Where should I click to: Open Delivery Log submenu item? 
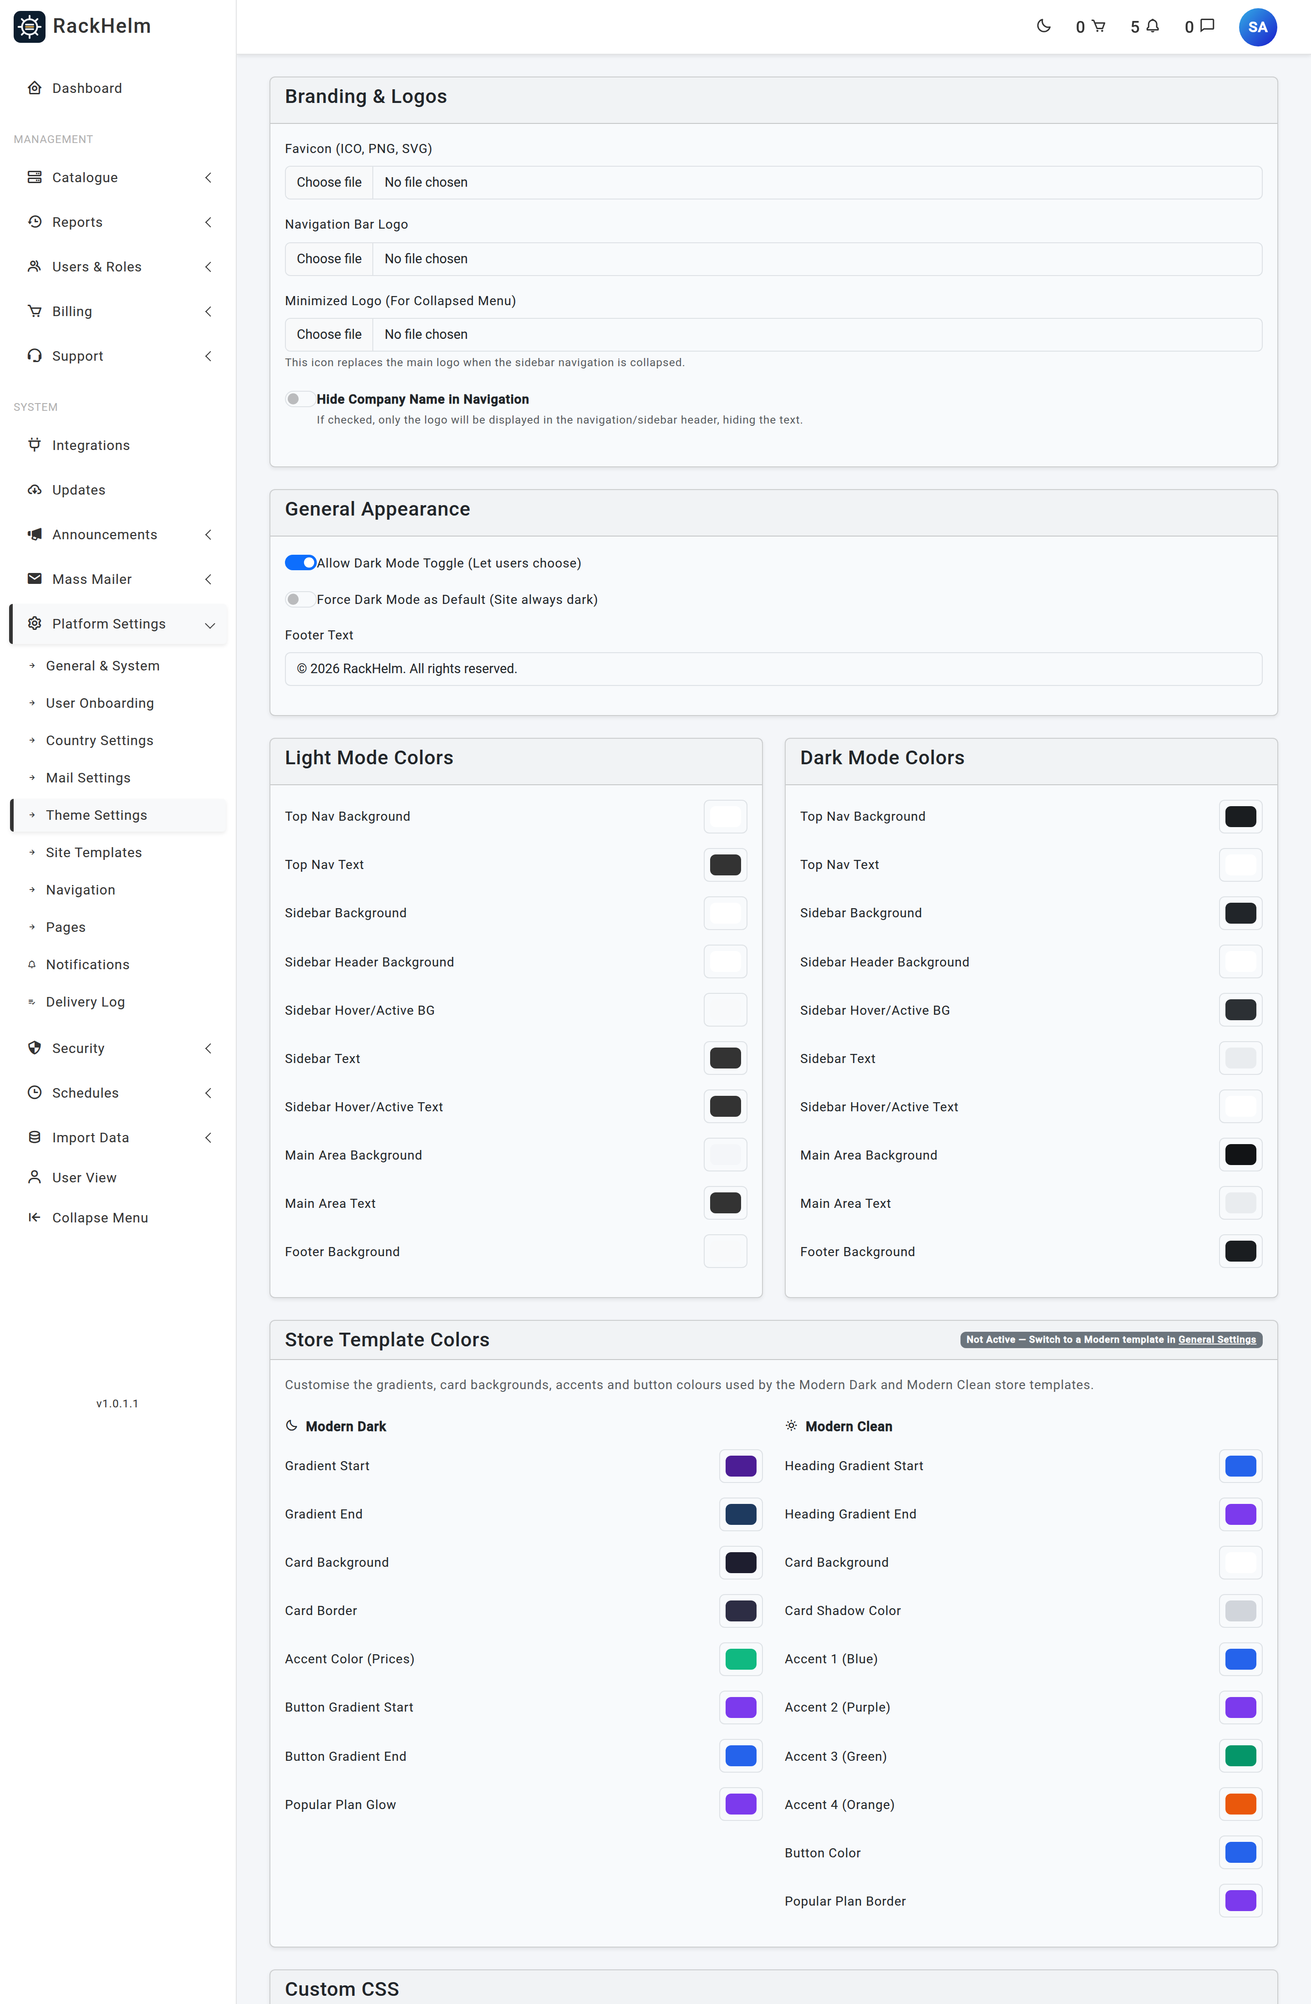[x=118, y=1002]
